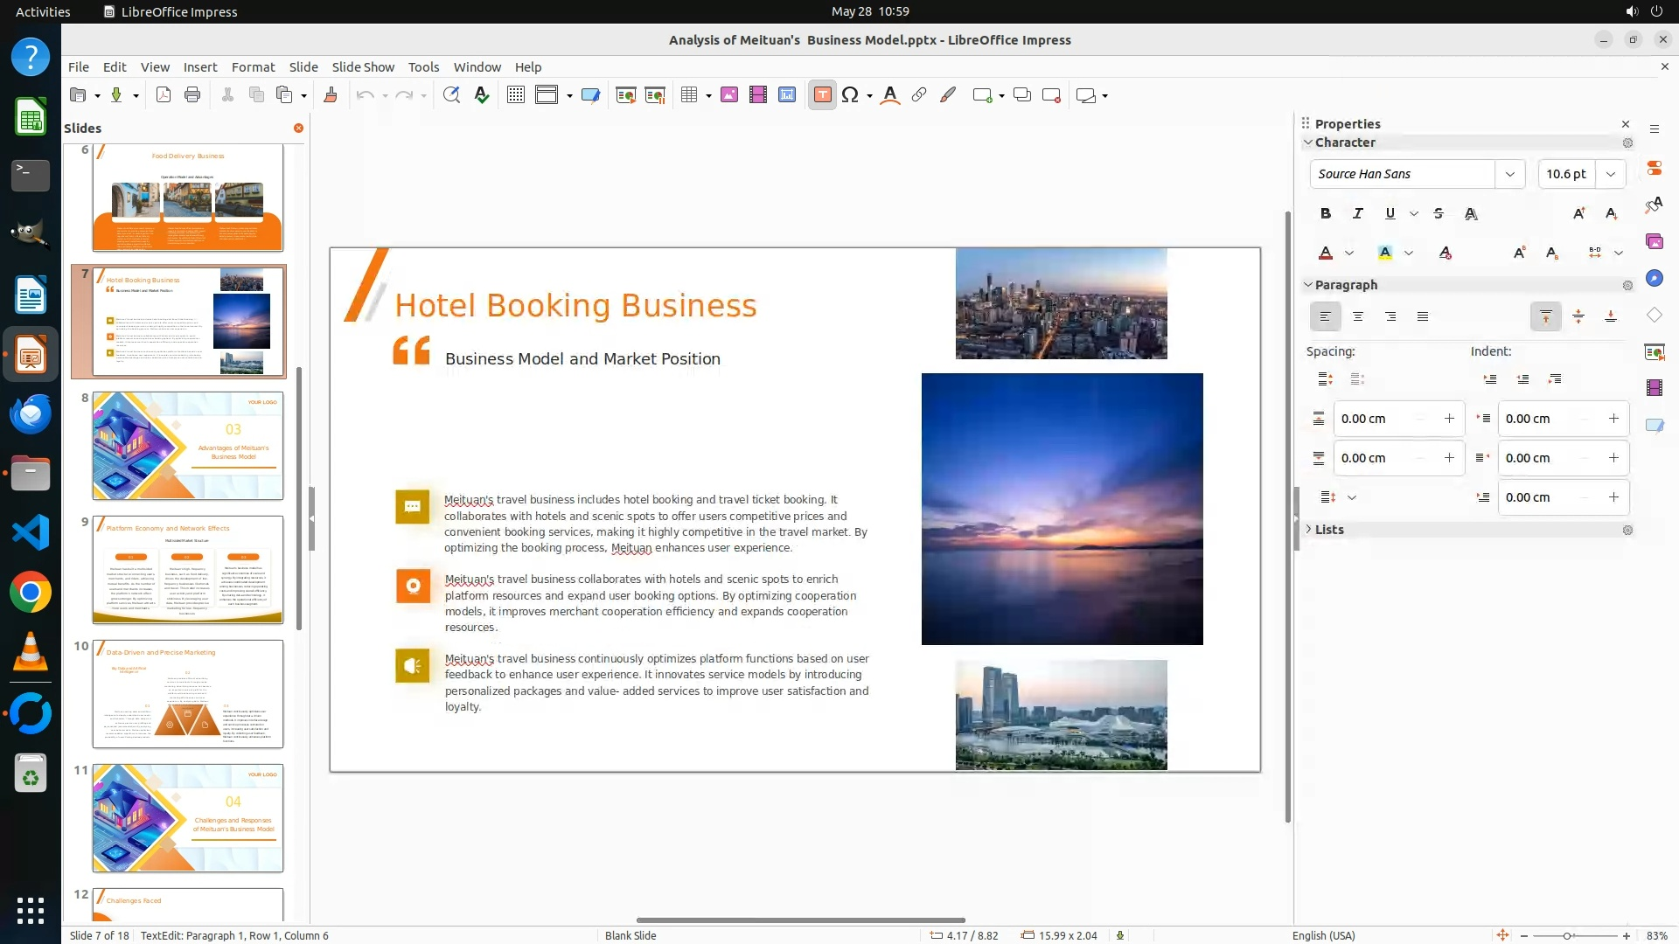Click the Start from First Slide icon
1679x944 pixels.
point(625,95)
